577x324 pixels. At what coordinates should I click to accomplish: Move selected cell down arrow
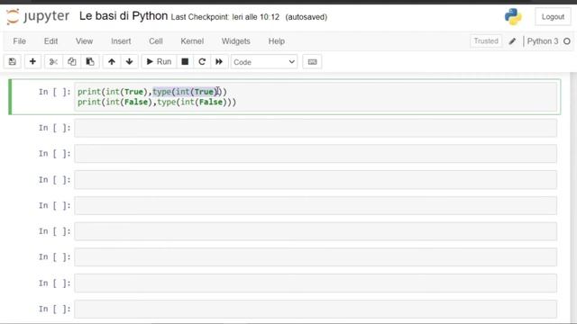click(x=129, y=62)
